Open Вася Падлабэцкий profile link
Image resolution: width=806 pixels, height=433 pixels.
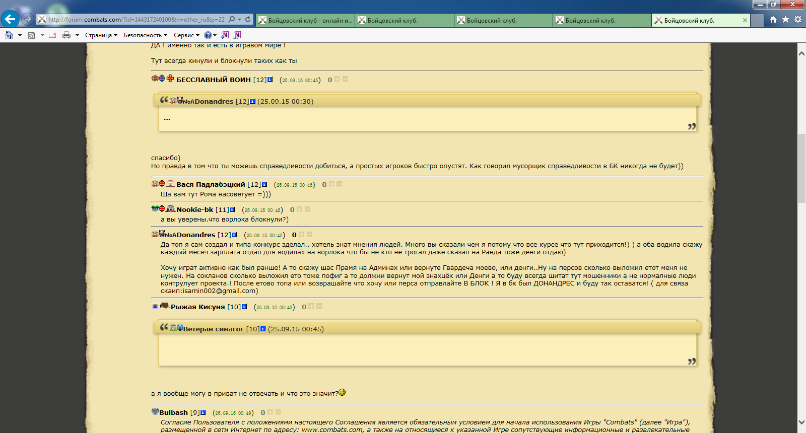point(211,184)
